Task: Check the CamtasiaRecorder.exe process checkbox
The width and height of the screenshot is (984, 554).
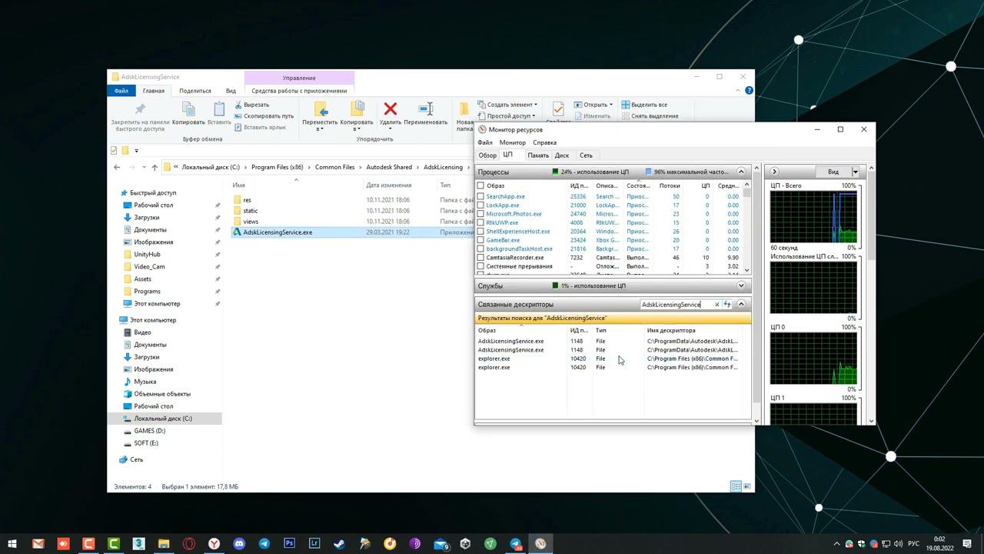Action: [x=480, y=258]
